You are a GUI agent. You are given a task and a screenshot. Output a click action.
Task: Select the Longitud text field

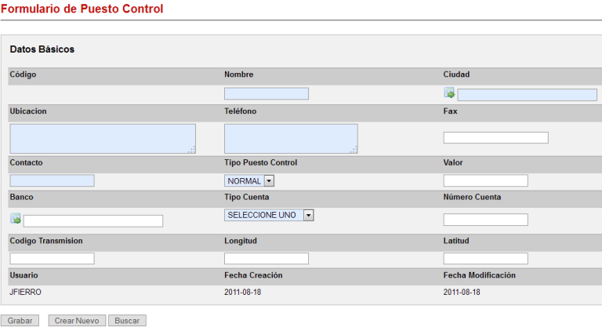[267, 258]
